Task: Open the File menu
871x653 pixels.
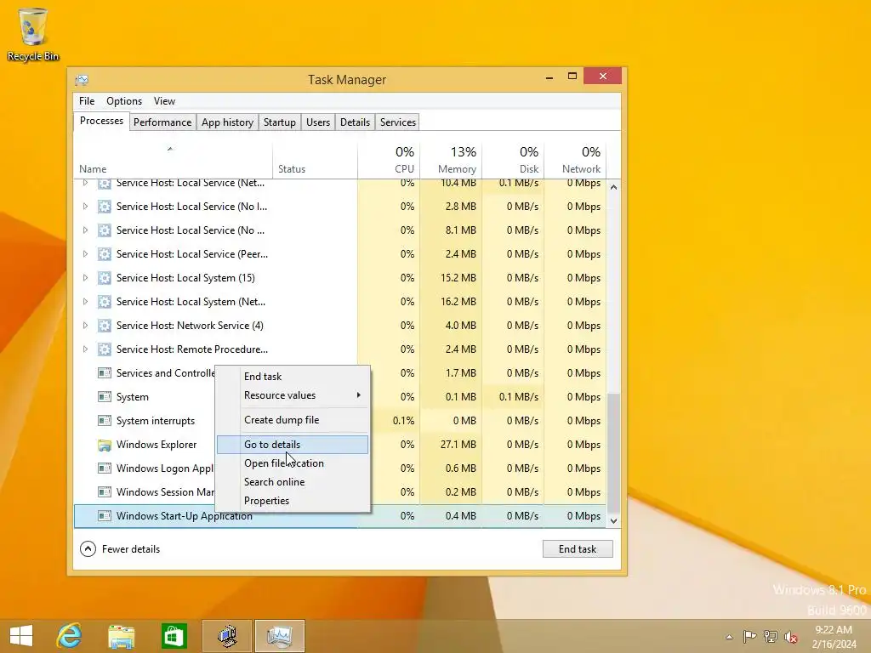Action: (x=87, y=101)
